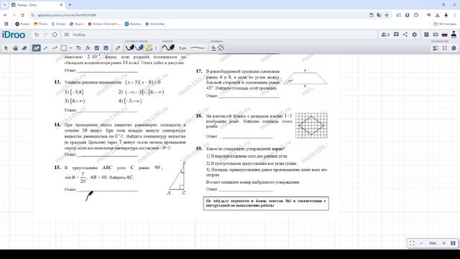This screenshot has width=460, height=259.
Task: Select the text Tt tool
Action: coord(78,48)
